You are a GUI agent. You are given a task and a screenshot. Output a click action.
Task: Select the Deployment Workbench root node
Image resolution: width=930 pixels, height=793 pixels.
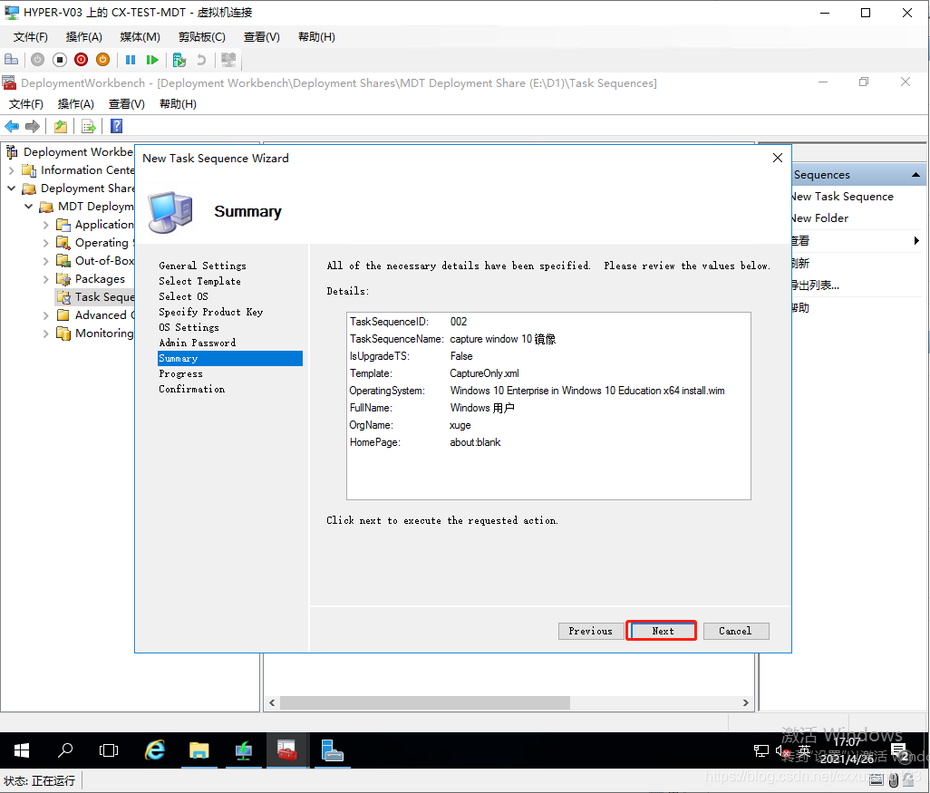coord(78,152)
